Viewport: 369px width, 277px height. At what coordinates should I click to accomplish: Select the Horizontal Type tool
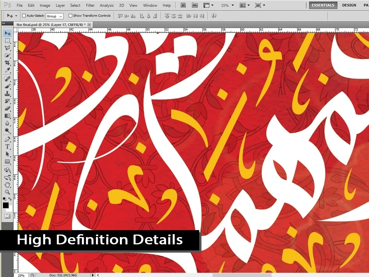pos(7,147)
